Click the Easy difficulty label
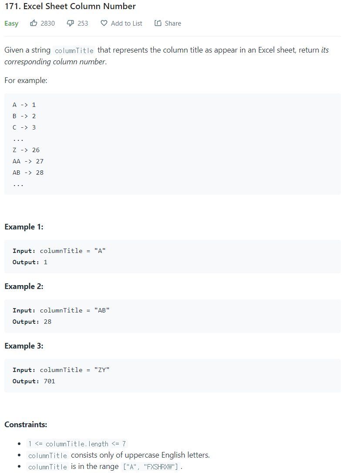The height and width of the screenshot is (475, 346). (x=11, y=23)
